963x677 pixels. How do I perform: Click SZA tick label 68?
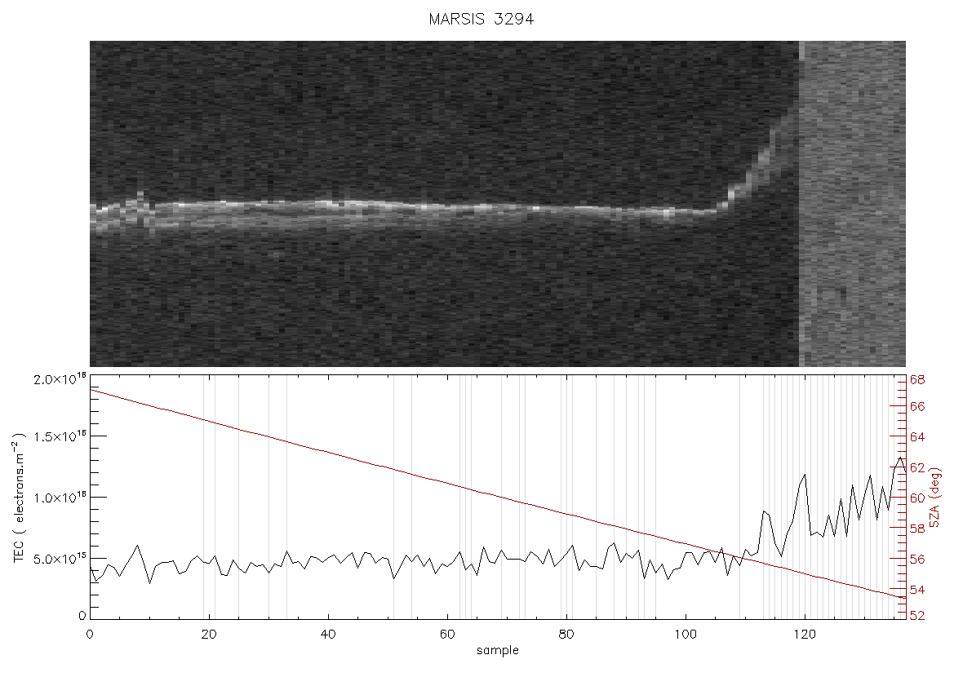click(917, 380)
